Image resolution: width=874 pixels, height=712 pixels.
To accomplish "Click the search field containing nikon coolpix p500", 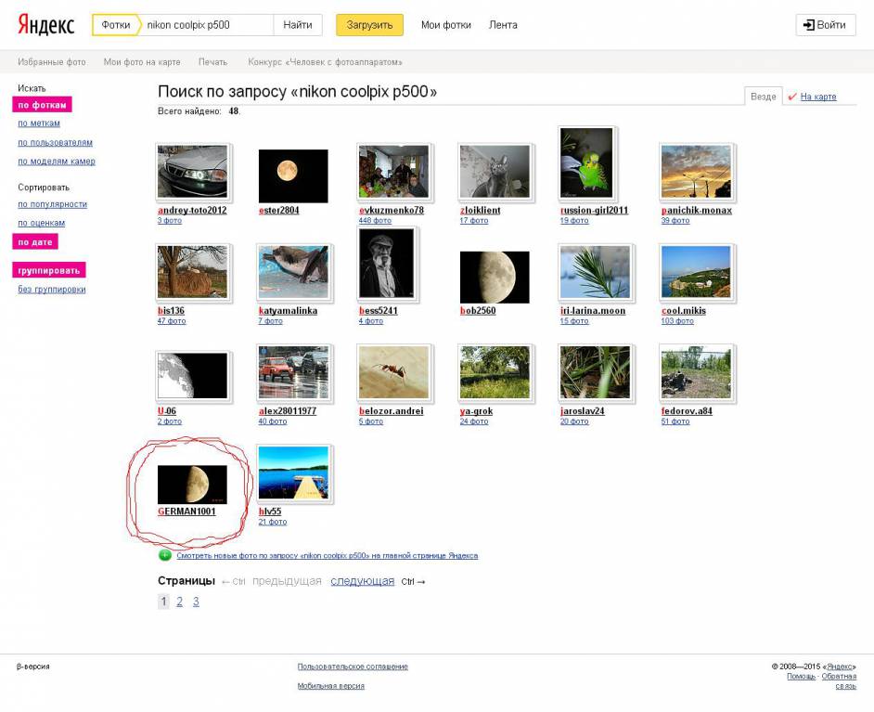I will (206, 25).
